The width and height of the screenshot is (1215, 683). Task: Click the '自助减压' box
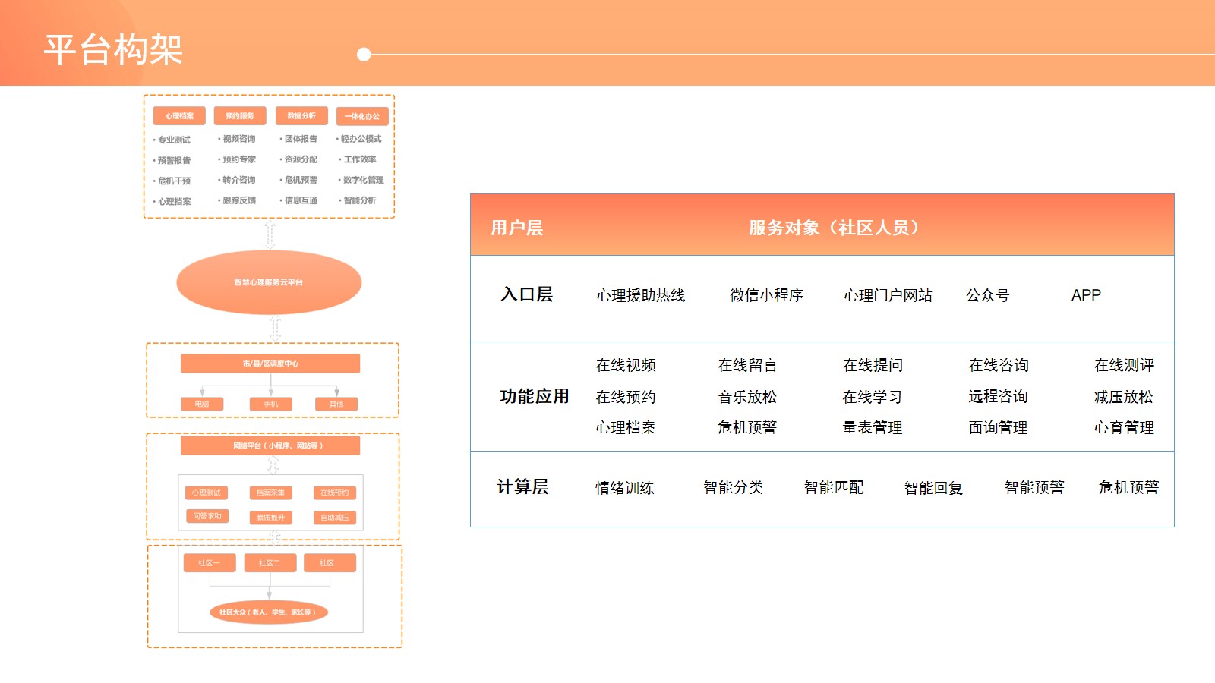tap(335, 518)
